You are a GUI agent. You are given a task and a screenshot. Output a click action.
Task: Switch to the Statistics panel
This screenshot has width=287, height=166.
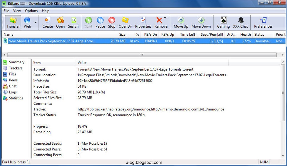[13, 98]
